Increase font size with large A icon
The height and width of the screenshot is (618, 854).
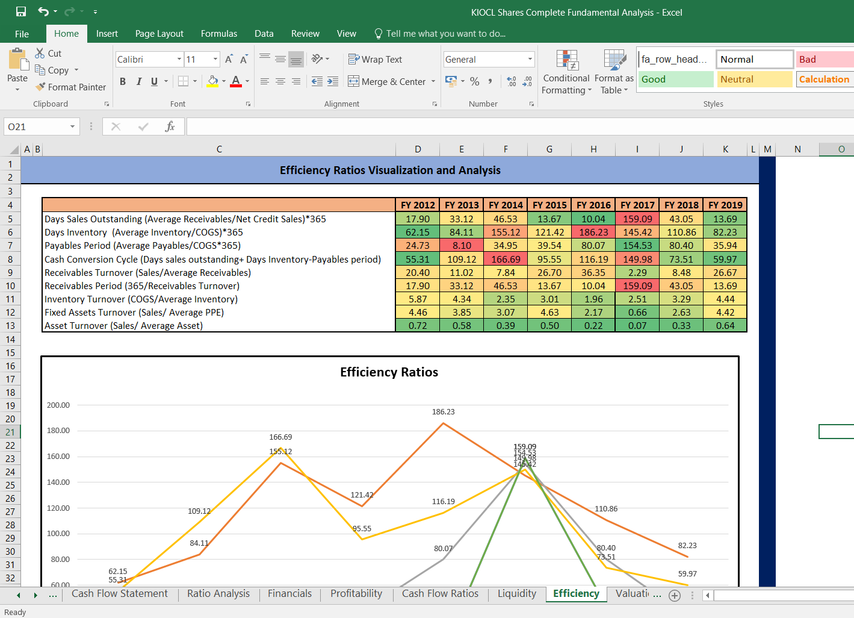[229, 59]
